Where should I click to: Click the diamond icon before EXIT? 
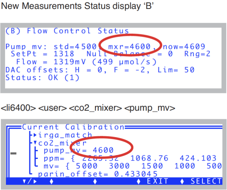pyautogui.click(x=138, y=181)
